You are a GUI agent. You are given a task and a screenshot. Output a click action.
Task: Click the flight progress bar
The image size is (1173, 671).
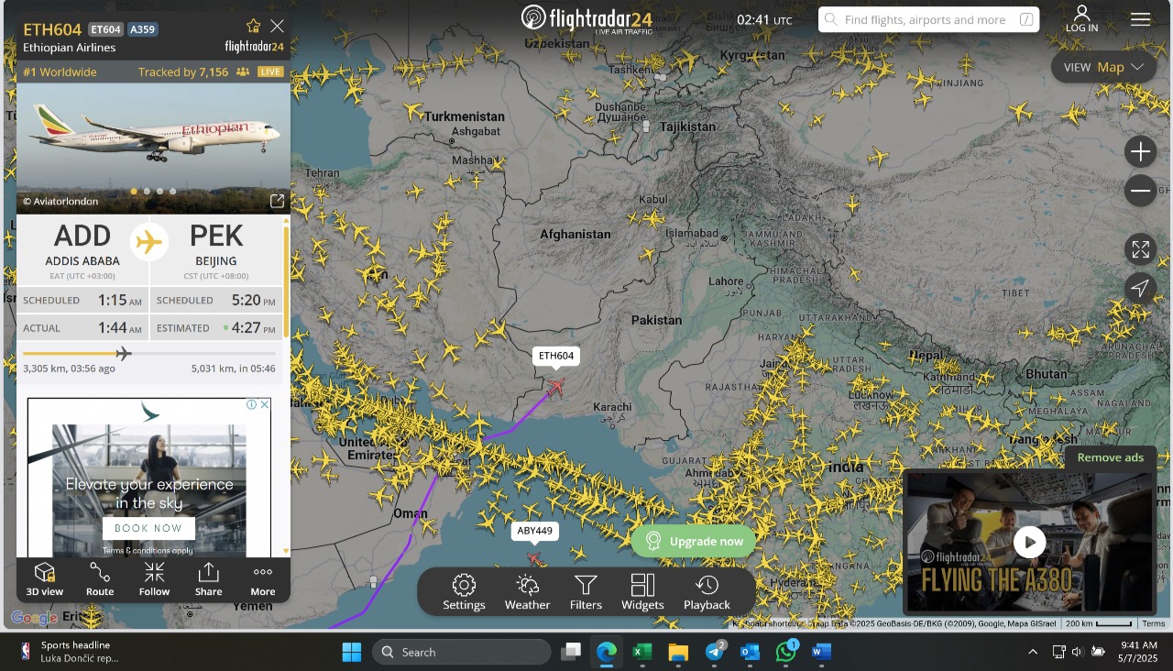pos(148,353)
